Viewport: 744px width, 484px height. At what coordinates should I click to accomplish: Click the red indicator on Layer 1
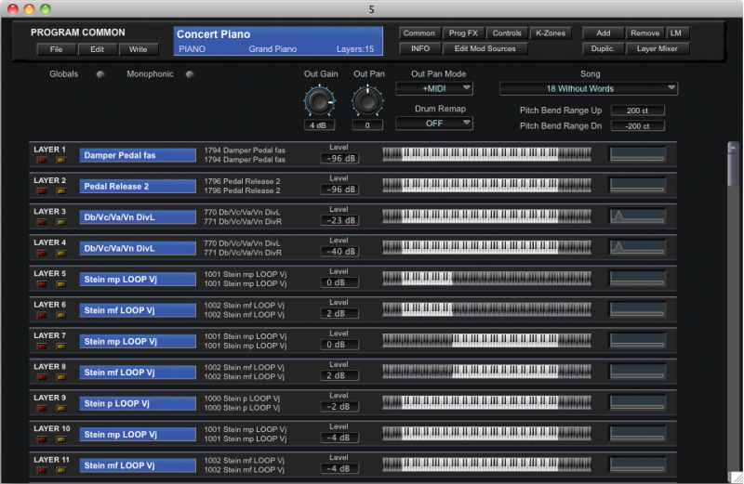[41, 160]
